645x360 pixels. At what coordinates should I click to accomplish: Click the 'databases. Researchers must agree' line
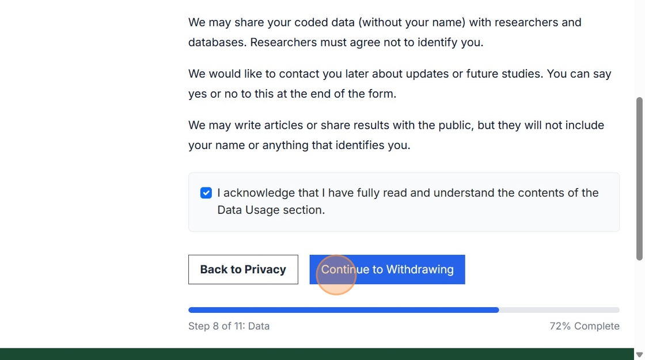tap(336, 43)
